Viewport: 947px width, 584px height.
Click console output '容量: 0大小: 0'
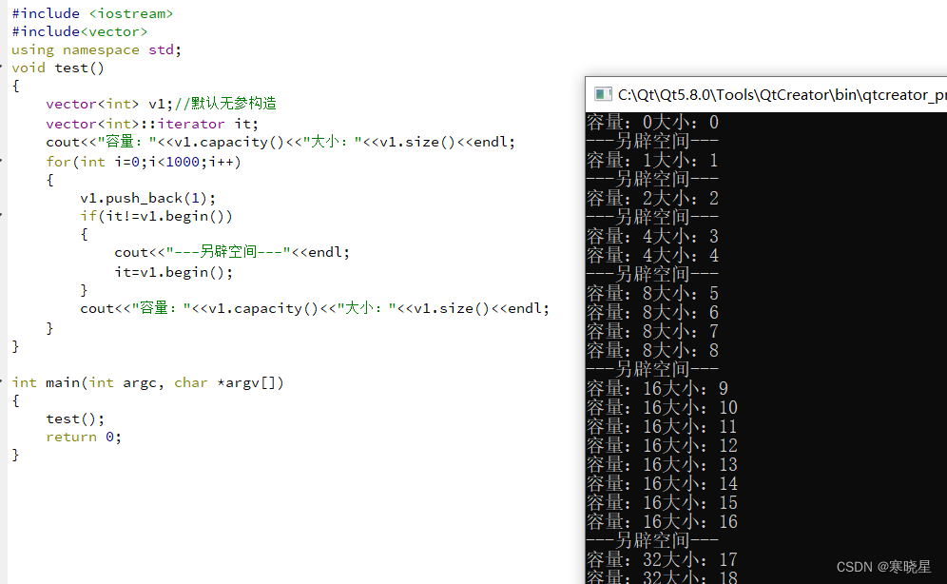click(653, 123)
